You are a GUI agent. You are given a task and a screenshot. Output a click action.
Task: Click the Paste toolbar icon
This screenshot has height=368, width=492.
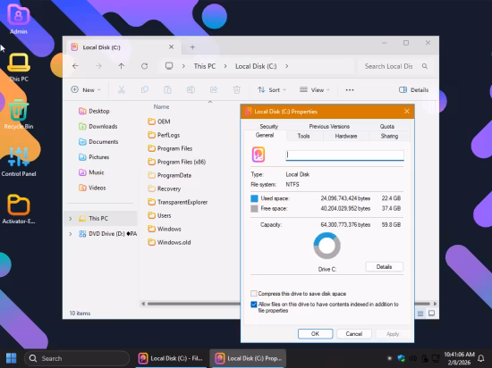167,90
